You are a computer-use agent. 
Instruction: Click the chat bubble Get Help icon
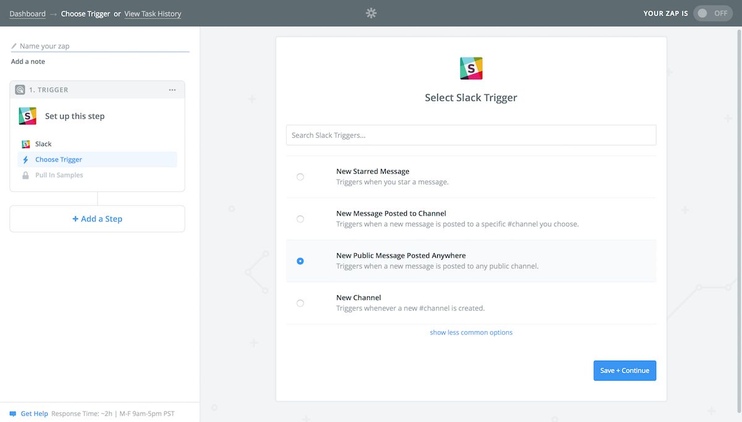13,414
